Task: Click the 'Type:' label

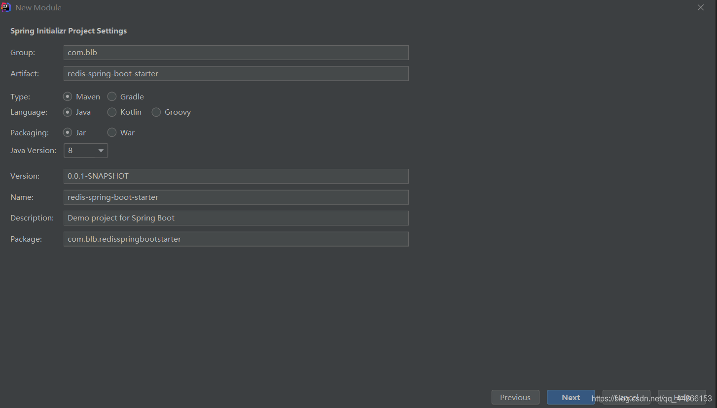Action: 20,97
